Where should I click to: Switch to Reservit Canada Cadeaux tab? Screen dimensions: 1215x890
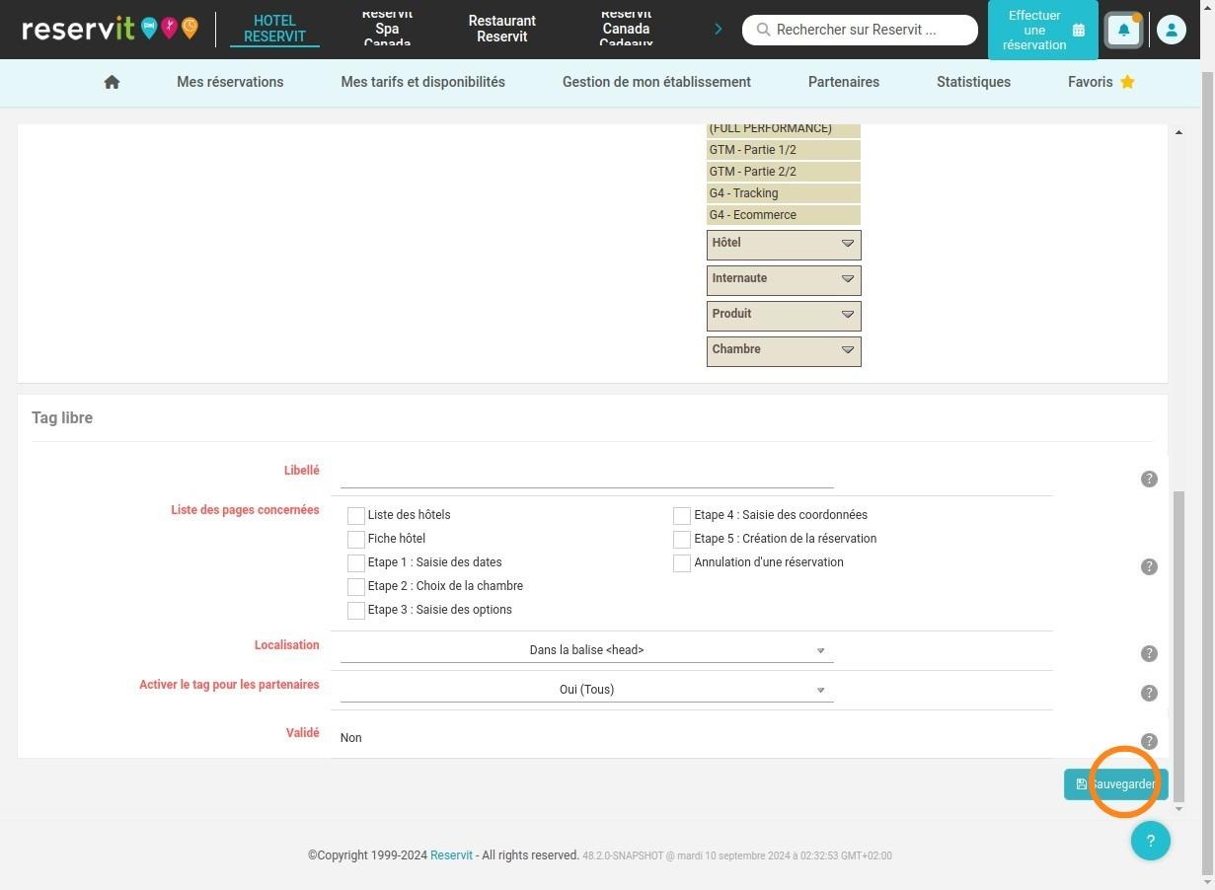tap(626, 29)
